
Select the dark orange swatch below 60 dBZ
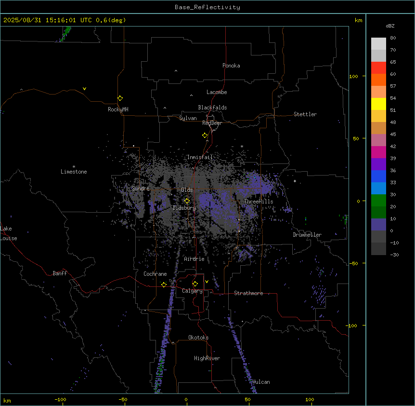[x=378, y=80]
